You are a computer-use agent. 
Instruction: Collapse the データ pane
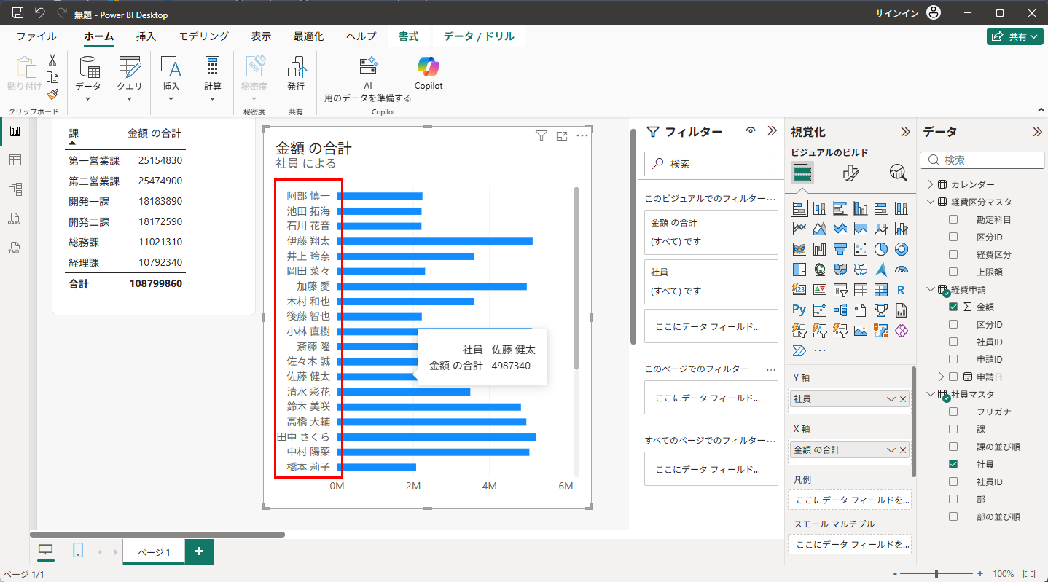pyautogui.click(x=1037, y=132)
